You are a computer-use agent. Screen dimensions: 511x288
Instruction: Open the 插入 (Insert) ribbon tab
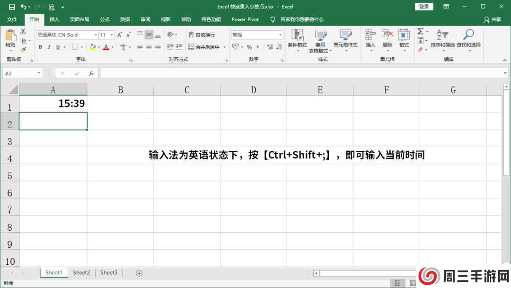tap(54, 19)
